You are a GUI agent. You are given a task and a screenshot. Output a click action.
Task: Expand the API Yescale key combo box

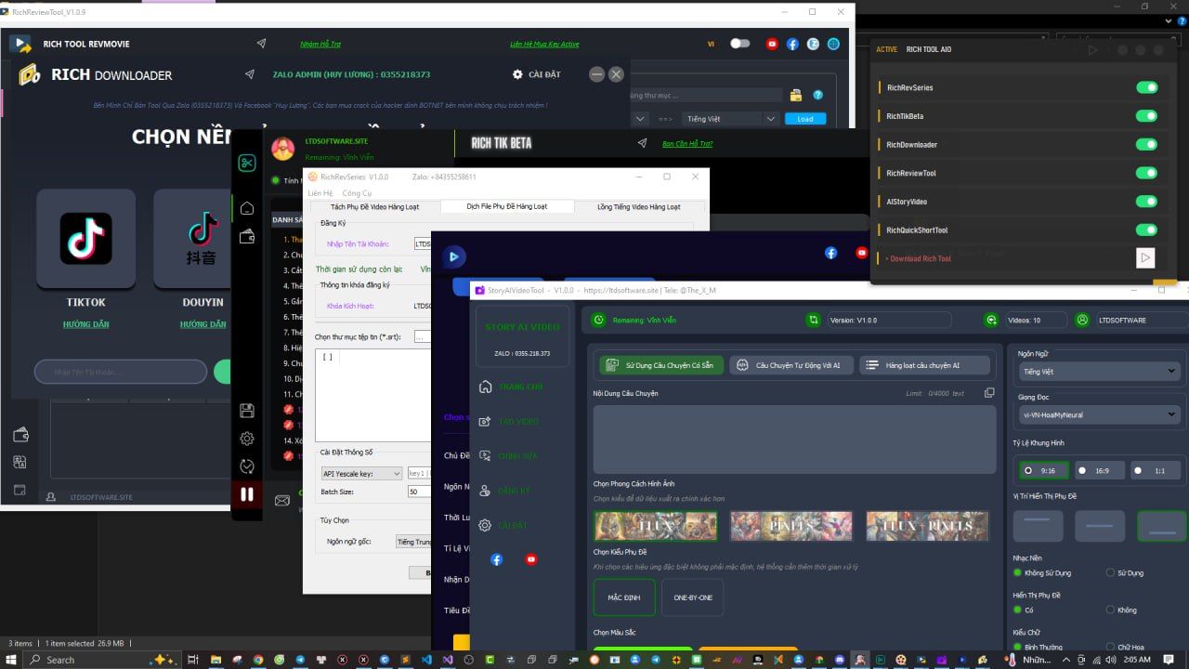[360, 474]
